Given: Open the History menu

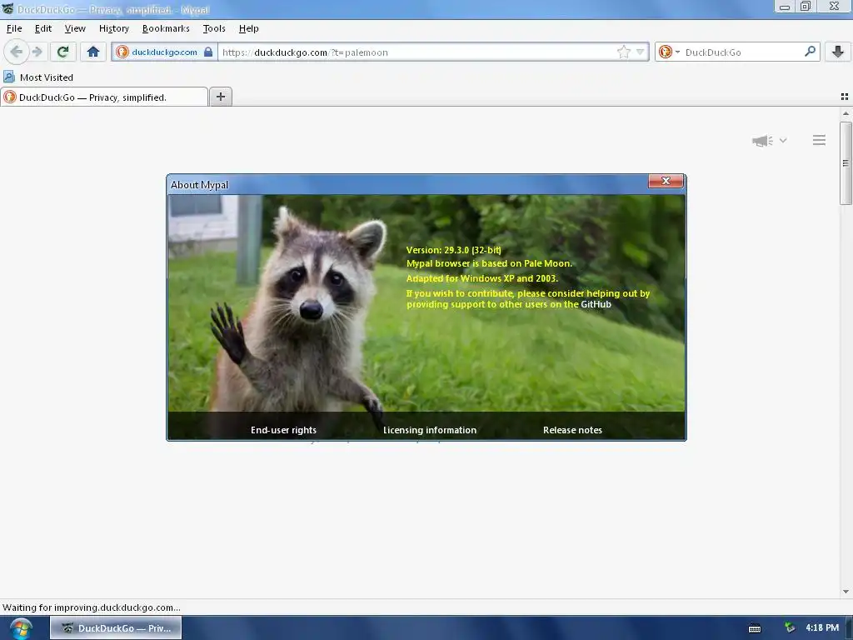Looking at the screenshot, I should click(113, 28).
